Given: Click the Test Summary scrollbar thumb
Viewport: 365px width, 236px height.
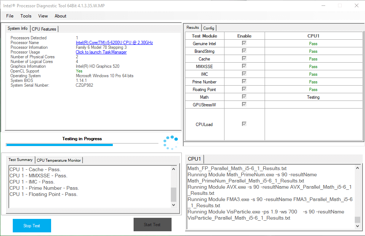Looking at the screenshot, I should coord(173,194).
